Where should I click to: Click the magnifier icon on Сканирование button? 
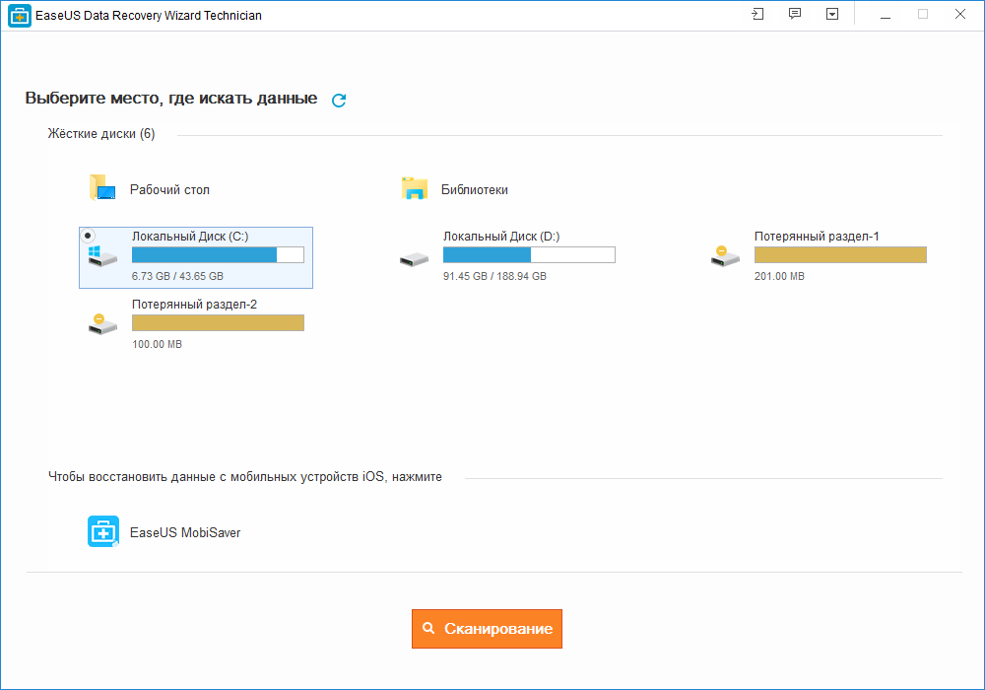click(428, 628)
